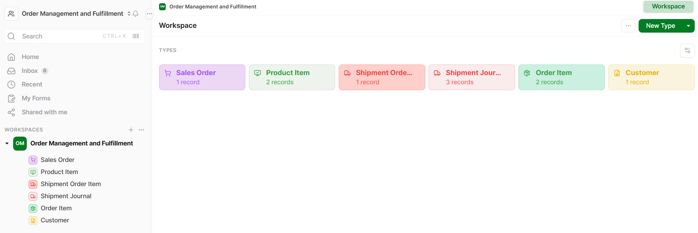Open the New Type dropdown arrow
The height and width of the screenshot is (233, 698).
pyautogui.click(x=688, y=26)
